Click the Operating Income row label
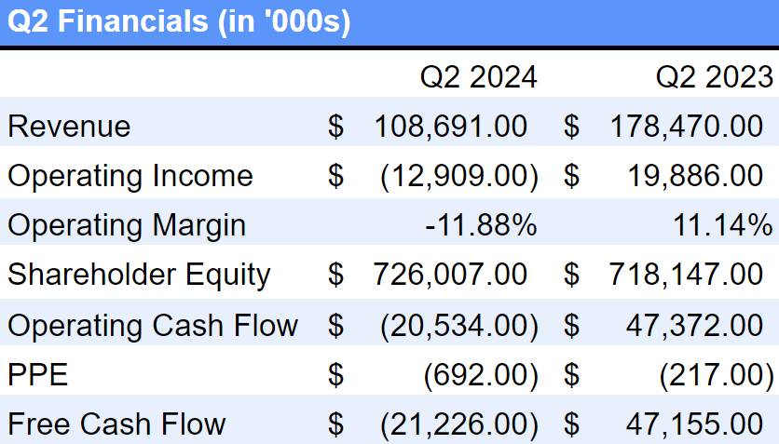 click(x=130, y=175)
